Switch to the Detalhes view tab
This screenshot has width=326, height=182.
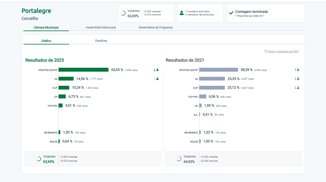tap(101, 41)
